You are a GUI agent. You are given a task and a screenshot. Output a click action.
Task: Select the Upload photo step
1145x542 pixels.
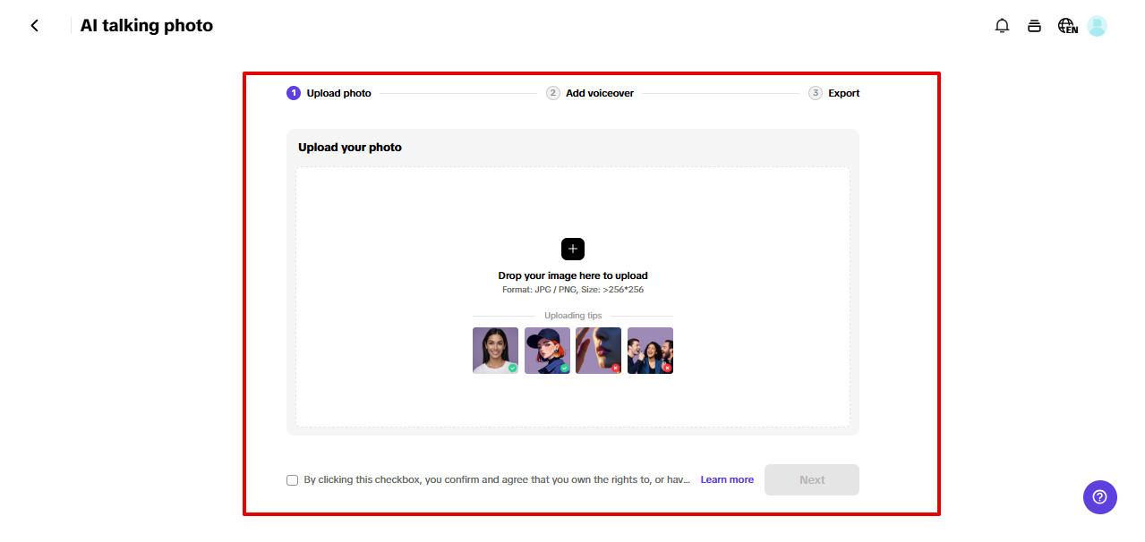pyautogui.click(x=329, y=93)
